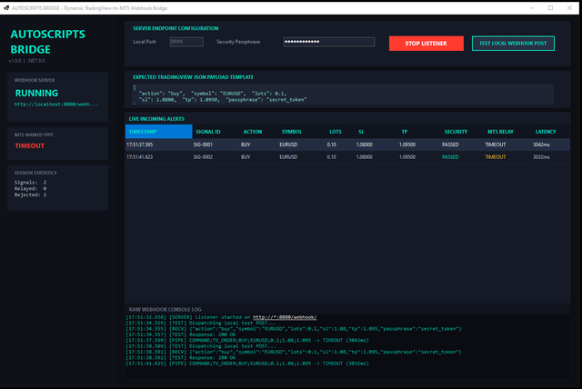Click the Security Passphrase field

coord(329,42)
